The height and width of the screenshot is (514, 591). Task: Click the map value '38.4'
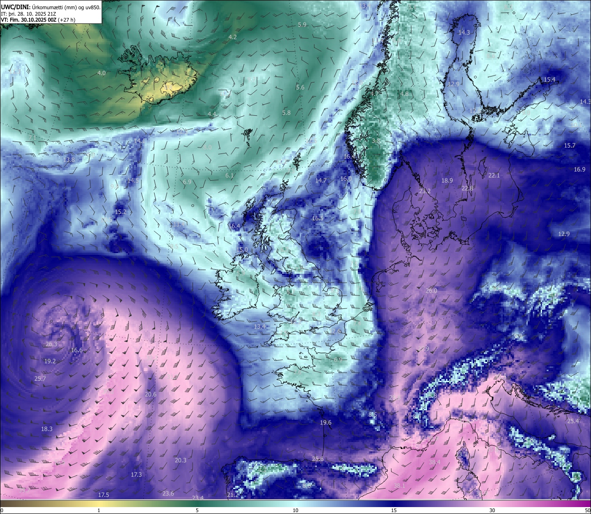pos(434,461)
